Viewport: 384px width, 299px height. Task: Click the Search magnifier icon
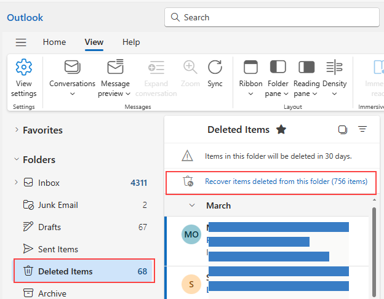[x=175, y=17]
